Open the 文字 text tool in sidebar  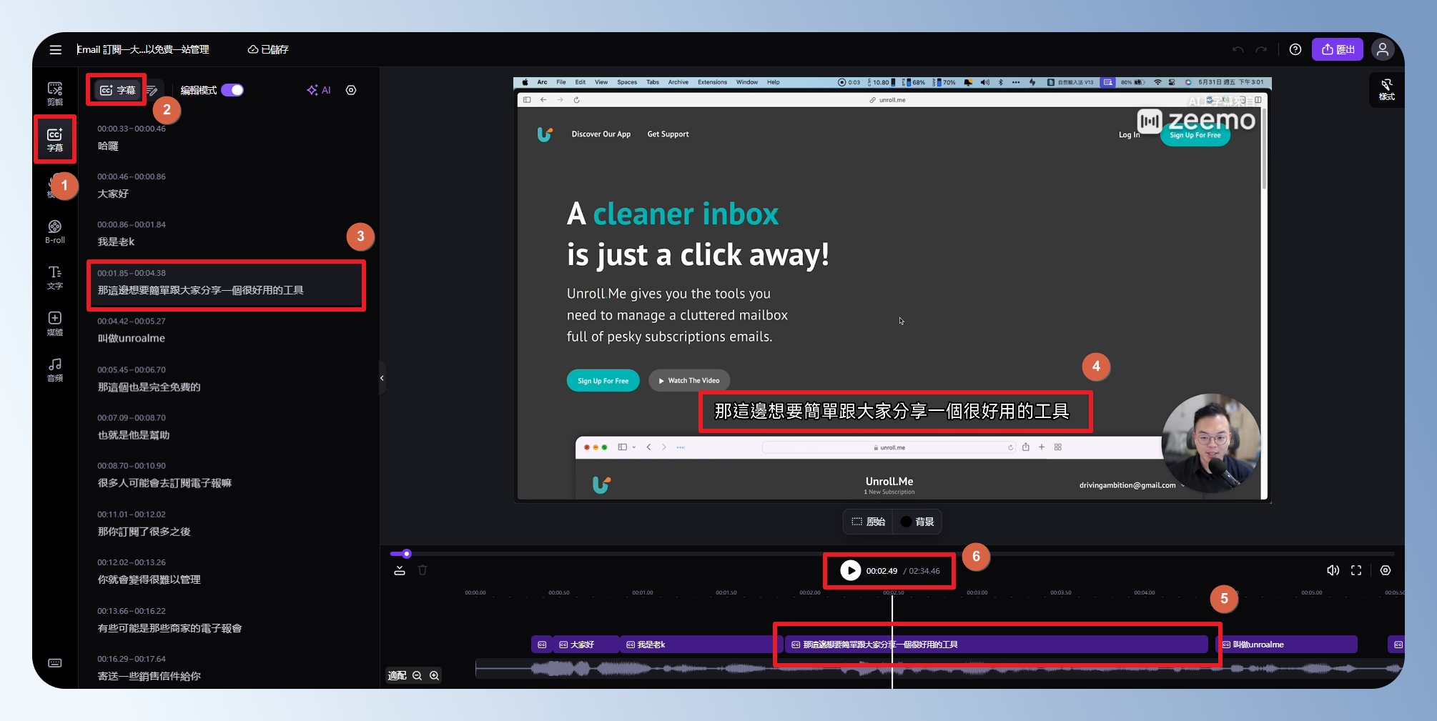tap(55, 277)
